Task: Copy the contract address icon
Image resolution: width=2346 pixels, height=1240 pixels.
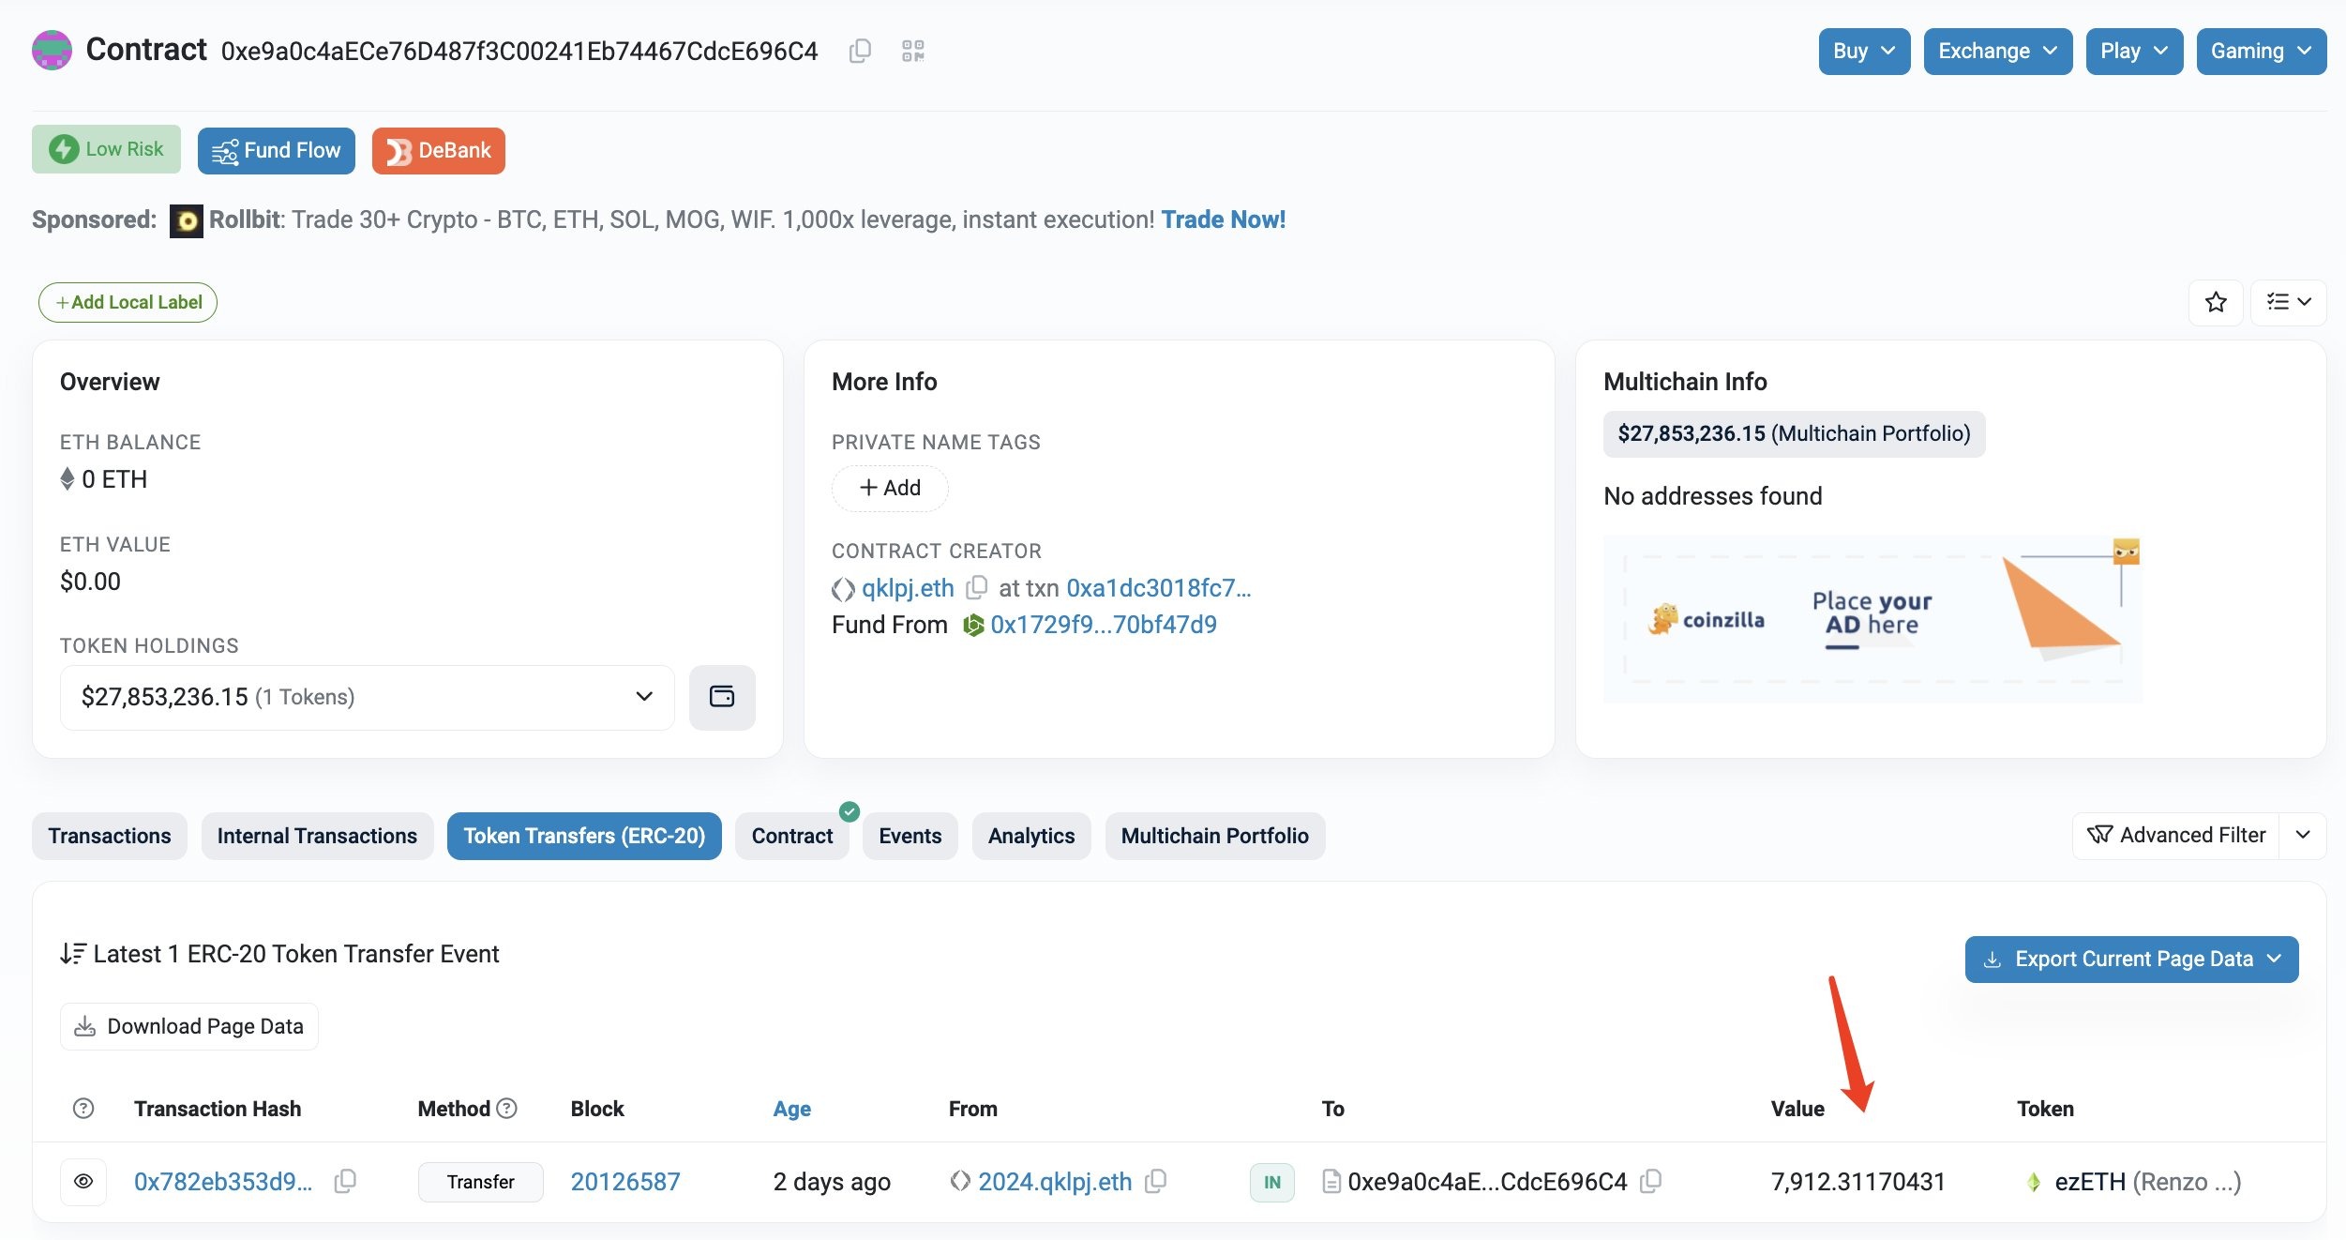Action: click(x=860, y=51)
